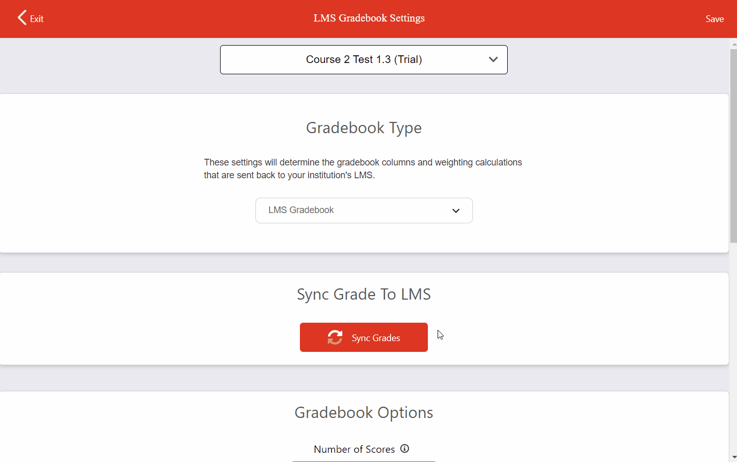The height and width of the screenshot is (462, 737).
Task: Open the Course 2 Test 1.3 (Trial) selector
Action: click(363, 59)
